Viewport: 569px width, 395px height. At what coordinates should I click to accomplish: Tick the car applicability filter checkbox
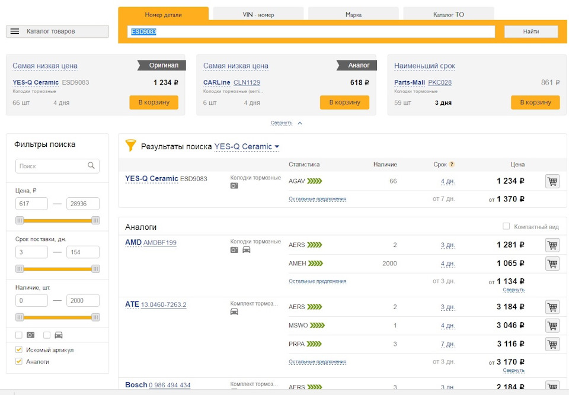(47, 335)
